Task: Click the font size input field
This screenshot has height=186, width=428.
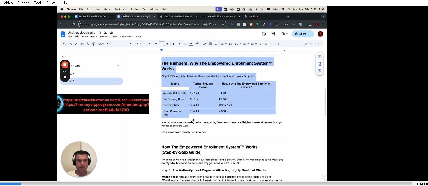Action: click(x=162, y=44)
